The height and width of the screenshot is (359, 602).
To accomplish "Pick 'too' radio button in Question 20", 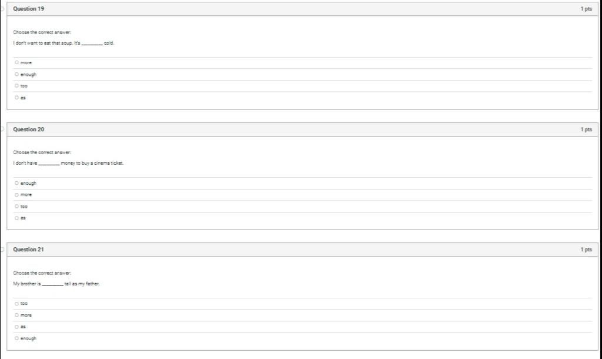I will click(x=16, y=207).
